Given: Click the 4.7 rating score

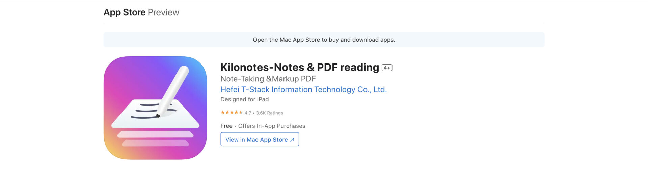Looking at the screenshot, I should 248,113.
